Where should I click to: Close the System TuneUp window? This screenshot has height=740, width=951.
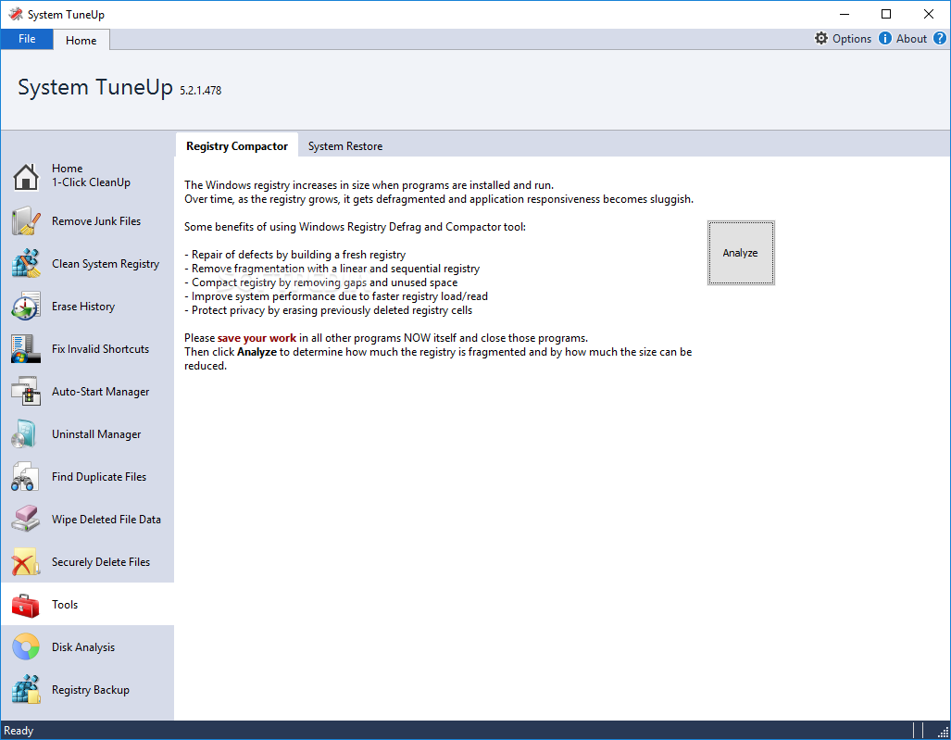pos(929,14)
